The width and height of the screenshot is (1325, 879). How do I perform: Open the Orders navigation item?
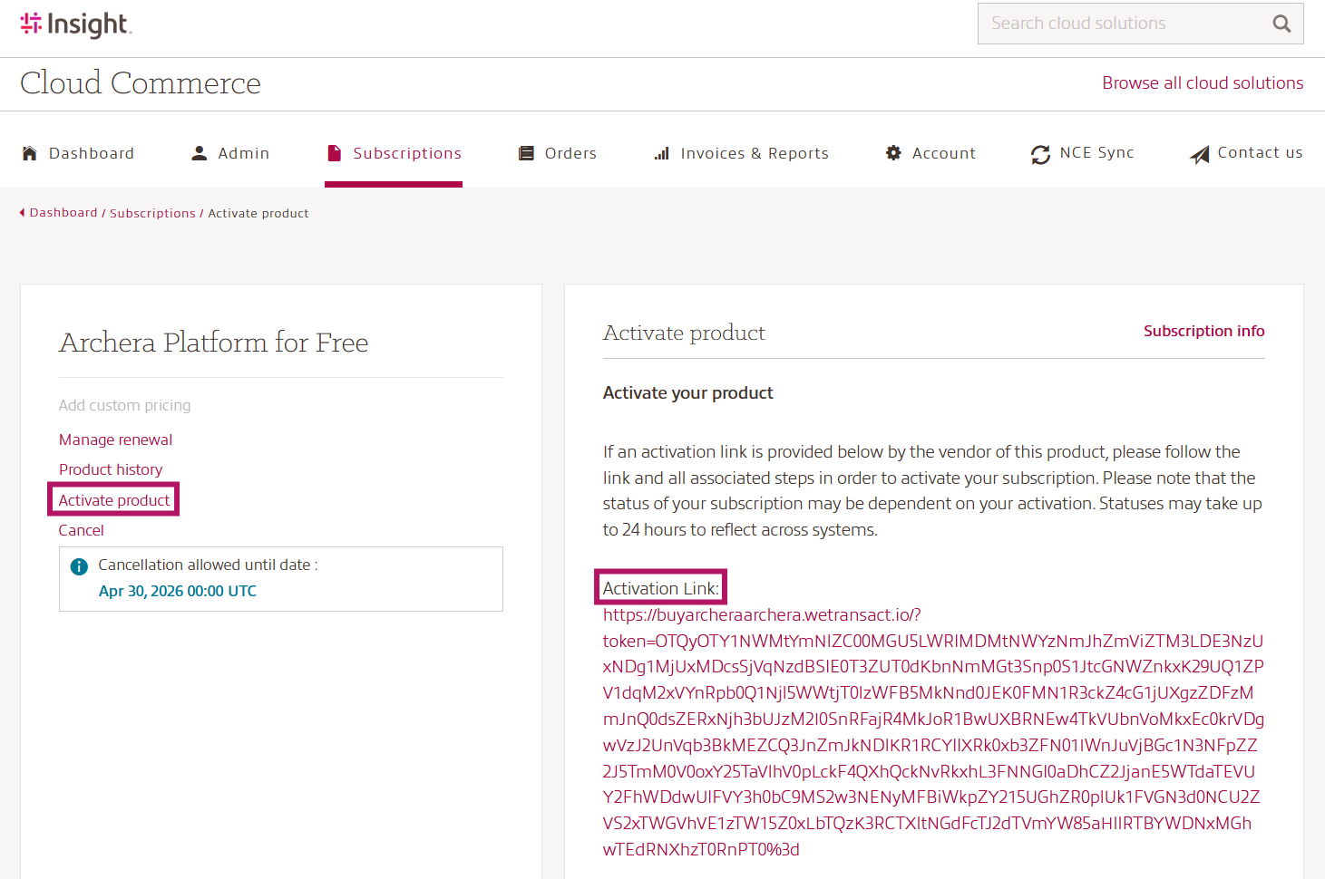point(570,152)
